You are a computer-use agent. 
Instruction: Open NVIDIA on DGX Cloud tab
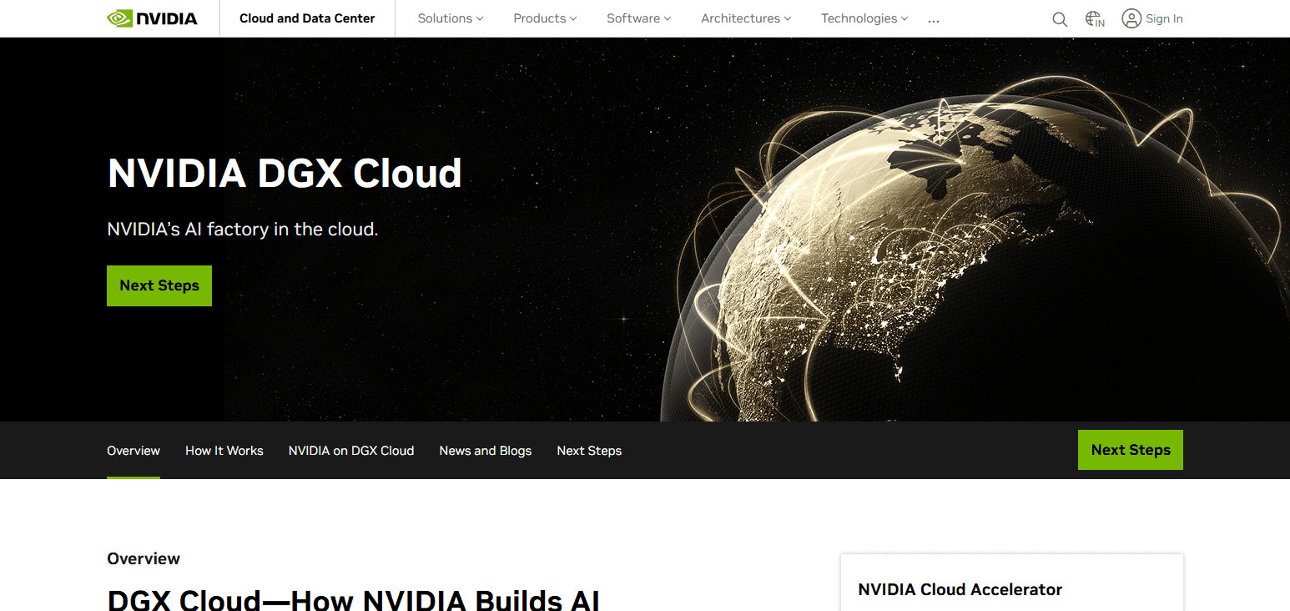pos(351,451)
